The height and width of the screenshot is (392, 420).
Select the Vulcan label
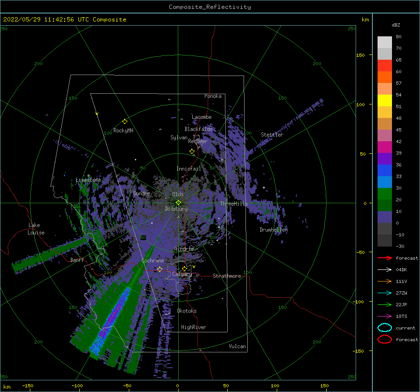238,346
